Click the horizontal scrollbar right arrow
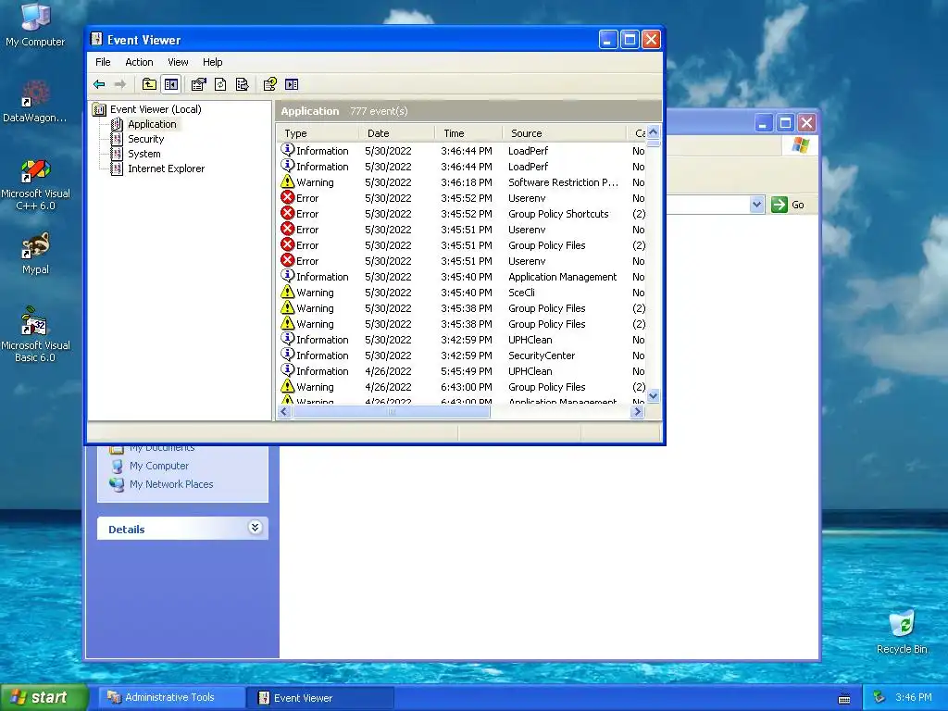The width and height of the screenshot is (948, 711). click(637, 412)
